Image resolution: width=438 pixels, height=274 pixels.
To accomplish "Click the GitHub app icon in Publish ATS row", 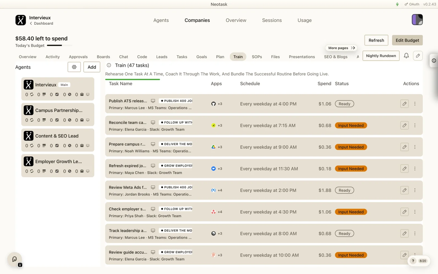I will tap(214, 104).
